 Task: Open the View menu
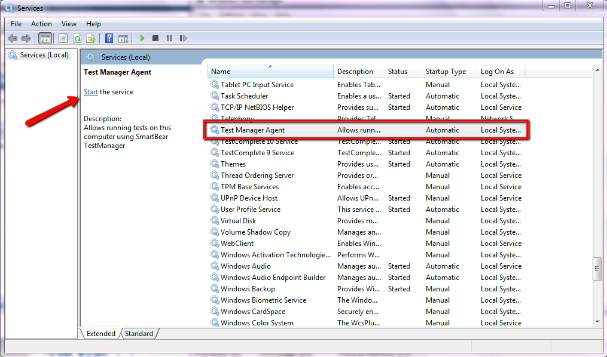coord(68,24)
